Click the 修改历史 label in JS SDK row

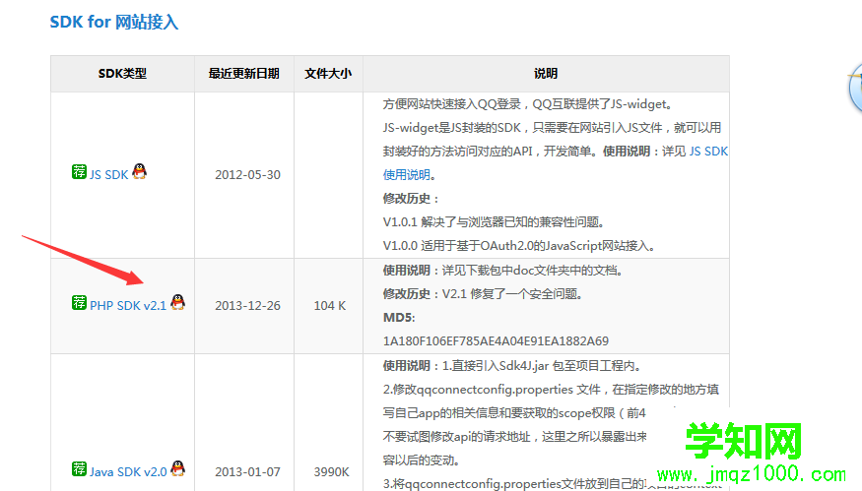tap(411, 198)
